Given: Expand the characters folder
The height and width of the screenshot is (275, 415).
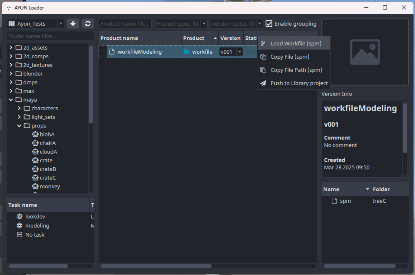Looking at the screenshot, I should pos(19,108).
